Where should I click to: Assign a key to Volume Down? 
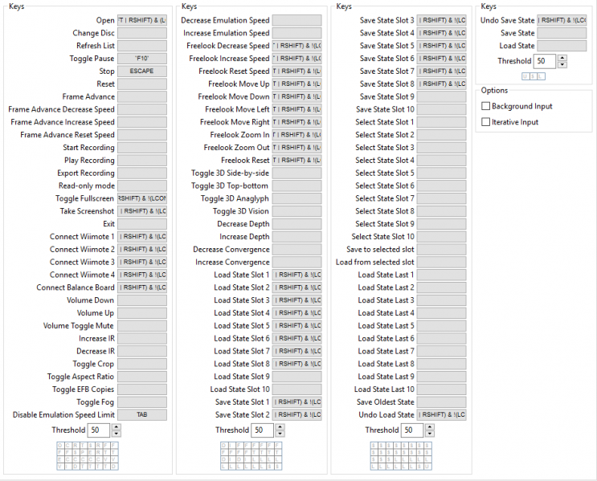(x=142, y=300)
